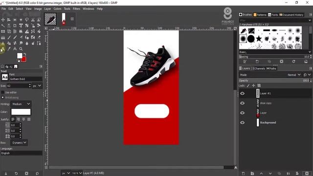Select the Scissors Select tool
Viewport: 313px width, 176px height.
point(33,20)
